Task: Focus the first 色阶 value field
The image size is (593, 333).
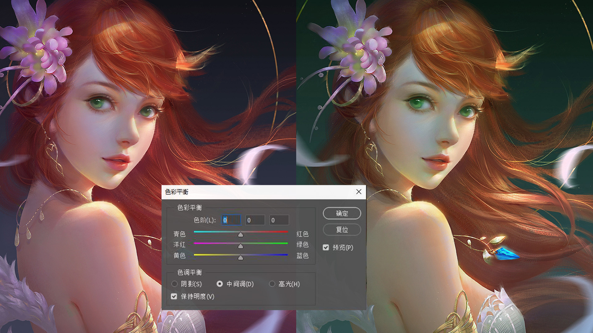Action: coord(231,220)
